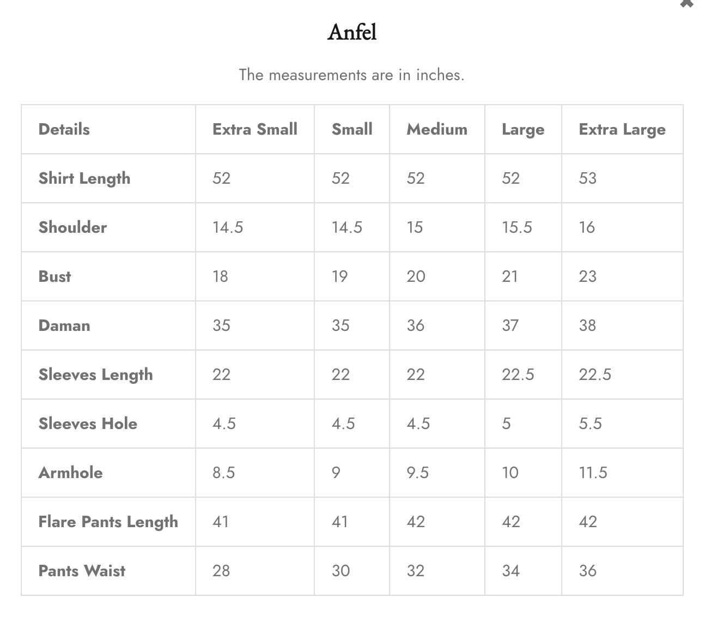The image size is (705, 628).
Task: Click the Bust row label
Action: (x=55, y=276)
